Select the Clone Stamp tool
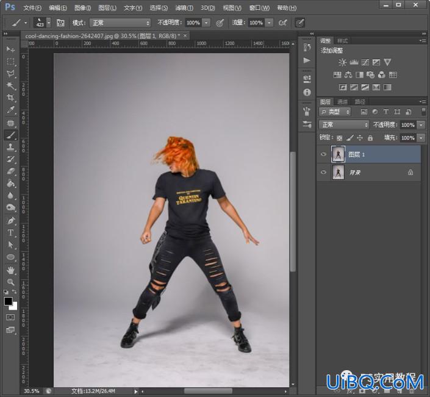Viewport: 430px width, 397px height. pyautogui.click(x=11, y=147)
